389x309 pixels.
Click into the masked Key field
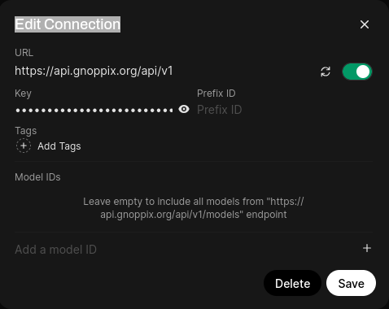94,110
